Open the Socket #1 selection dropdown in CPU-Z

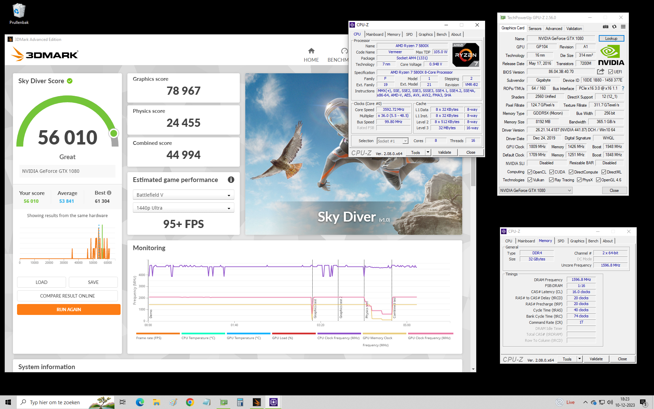click(392, 141)
